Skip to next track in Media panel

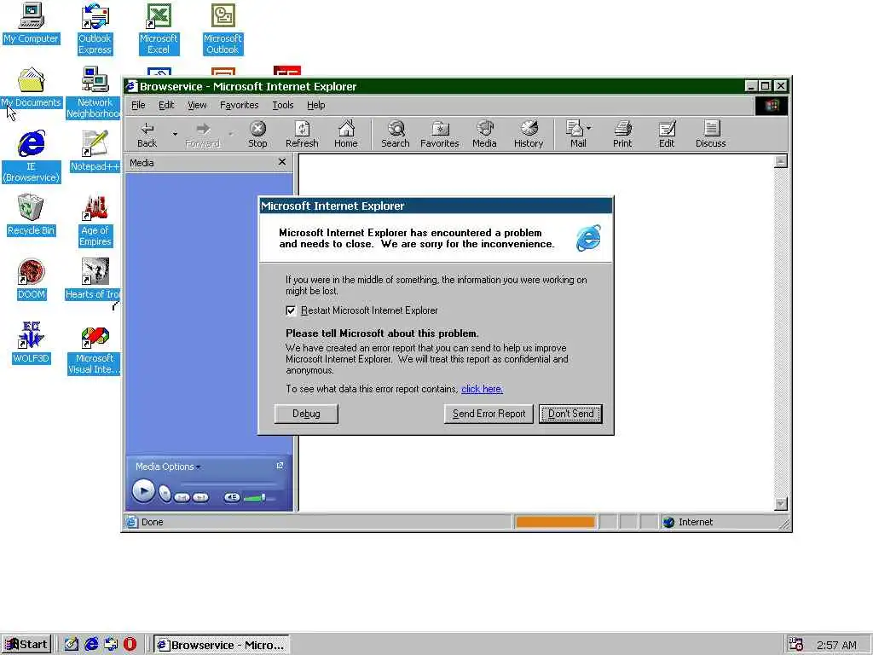(x=200, y=497)
